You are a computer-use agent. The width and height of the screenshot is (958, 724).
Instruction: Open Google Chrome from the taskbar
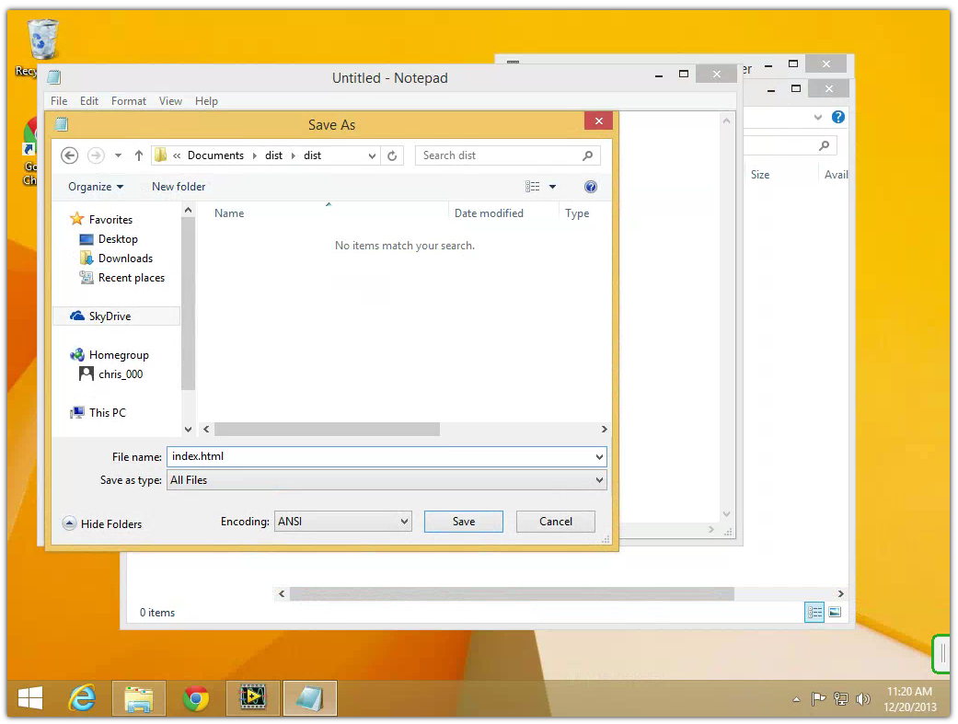tap(195, 699)
